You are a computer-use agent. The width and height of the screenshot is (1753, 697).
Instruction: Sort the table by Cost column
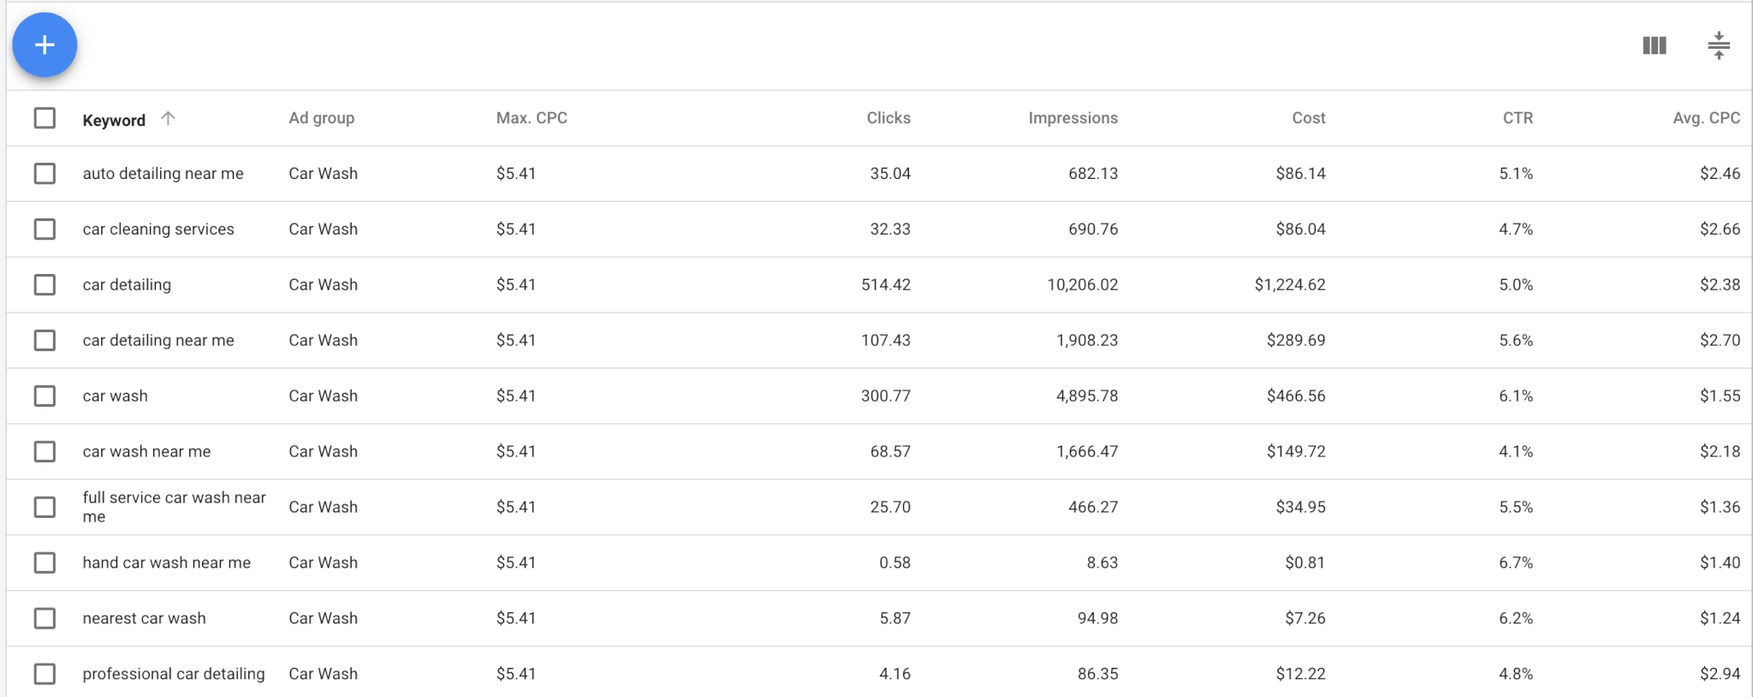pyautogui.click(x=1307, y=118)
